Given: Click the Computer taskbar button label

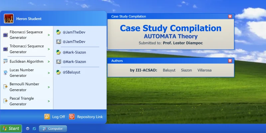Looking at the screenshot, I should tap(56, 129).
